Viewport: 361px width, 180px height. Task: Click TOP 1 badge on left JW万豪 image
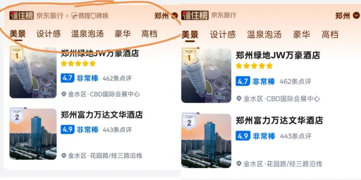(16, 54)
